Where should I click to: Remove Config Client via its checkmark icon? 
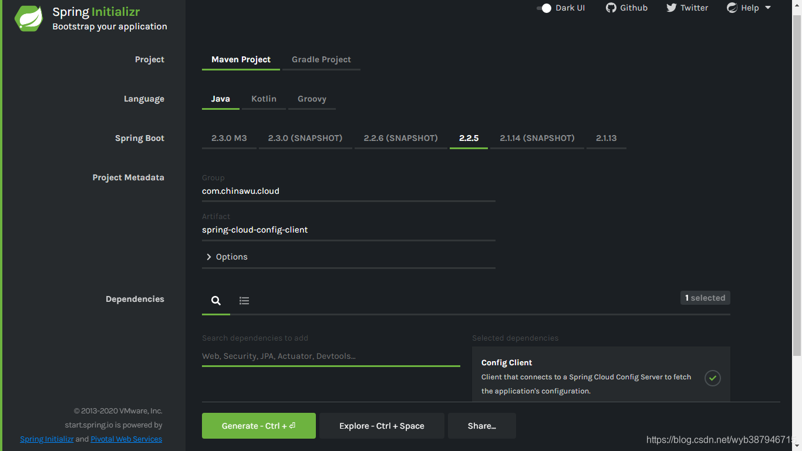pyautogui.click(x=713, y=378)
